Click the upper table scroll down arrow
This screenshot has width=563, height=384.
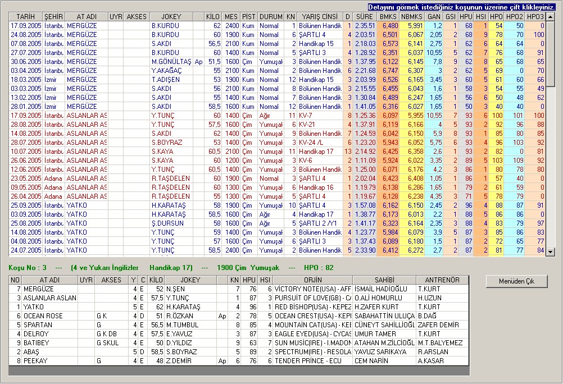[550, 252]
